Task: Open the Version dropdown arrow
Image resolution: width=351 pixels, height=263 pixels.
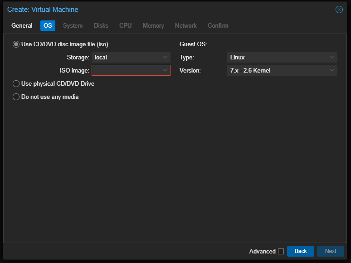Action: tap(332, 70)
